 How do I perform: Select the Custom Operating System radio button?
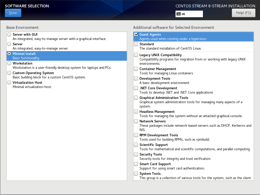point(9,73)
